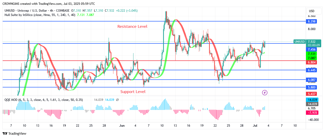Click the Resistance Level annotation
The width and height of the screenshot is (325, 138).
(x=132, y=26)
